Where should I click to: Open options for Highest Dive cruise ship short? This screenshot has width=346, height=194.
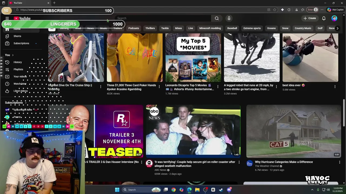[x=101, y=86]
